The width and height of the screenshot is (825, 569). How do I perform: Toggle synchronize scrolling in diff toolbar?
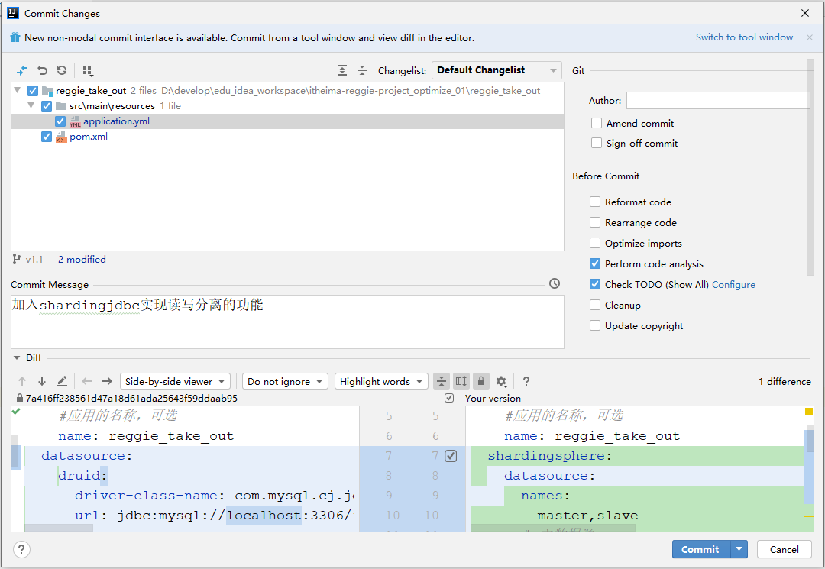461,381
